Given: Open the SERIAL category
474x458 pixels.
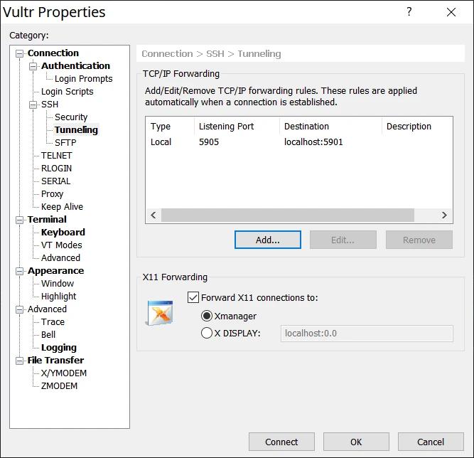Looking at the screenshot, I should click(x=55, y=181).
